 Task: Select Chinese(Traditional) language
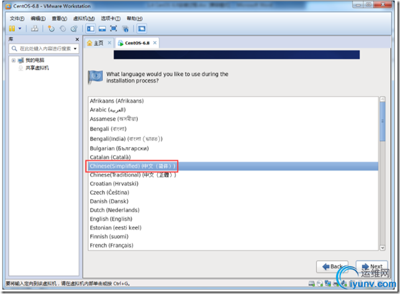[233, 175]
